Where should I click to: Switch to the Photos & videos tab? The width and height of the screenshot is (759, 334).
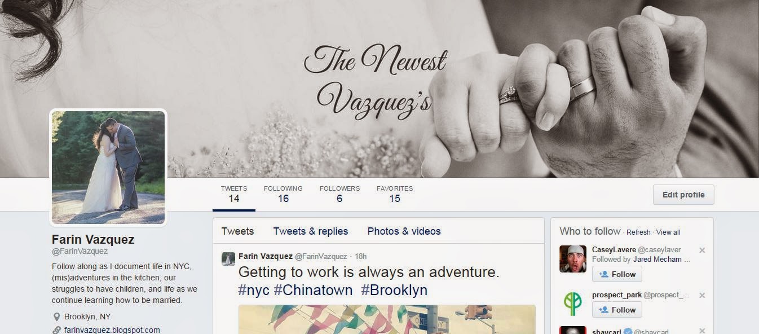(x=404, y=231)
